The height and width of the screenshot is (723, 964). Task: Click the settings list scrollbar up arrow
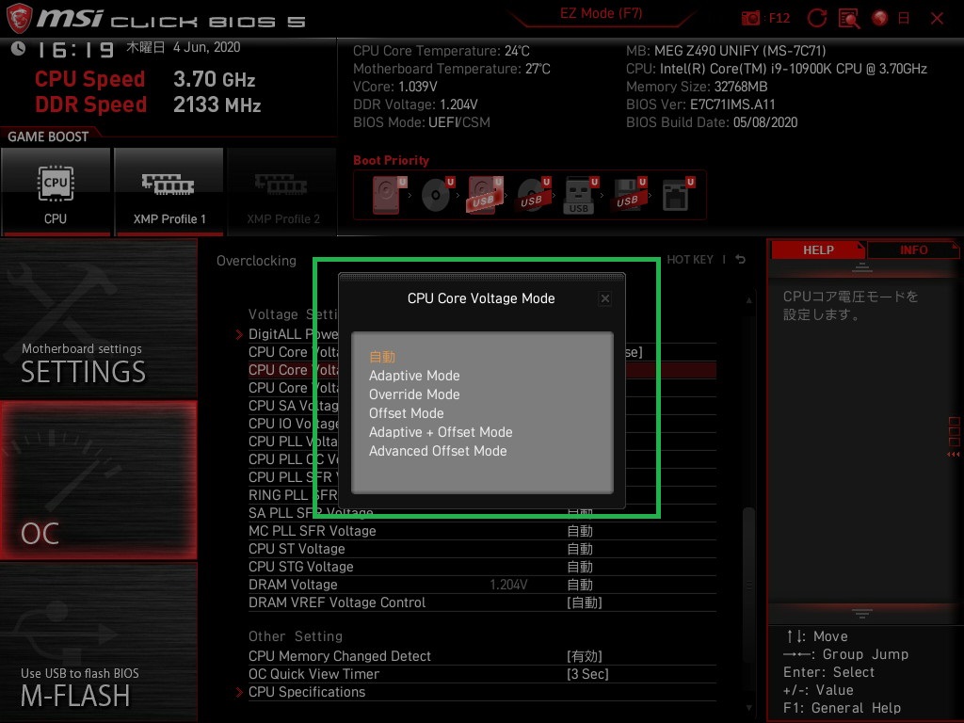click(x=748, y=300)
